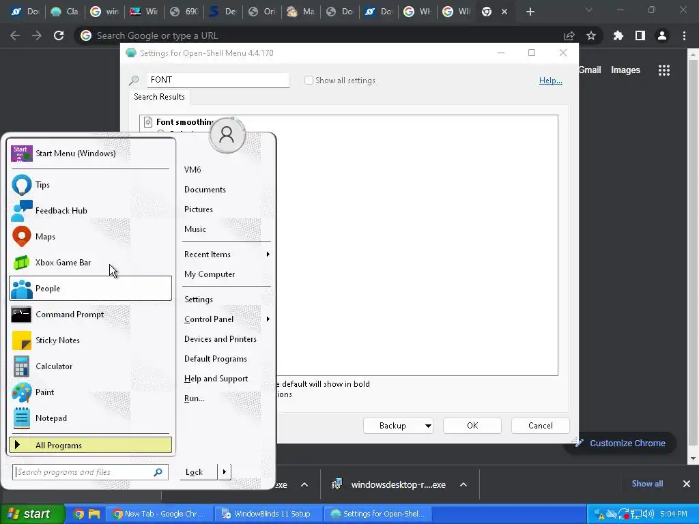The image size is (699, 524).
Task: Expand windowsdesktop-r....exe download options
Action: coord(463,485)
